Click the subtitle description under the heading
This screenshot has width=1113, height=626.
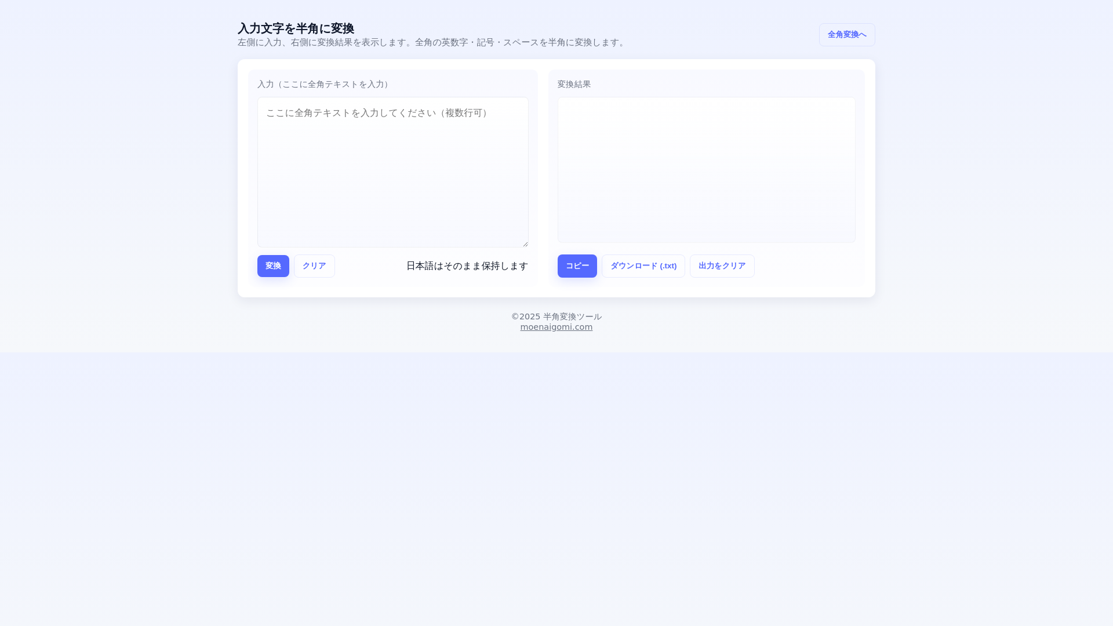click(x=432, y=42)
